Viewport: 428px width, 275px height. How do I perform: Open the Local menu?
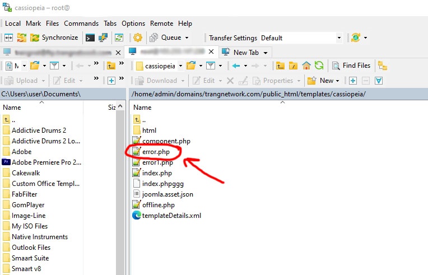click(x=13, y=24)
